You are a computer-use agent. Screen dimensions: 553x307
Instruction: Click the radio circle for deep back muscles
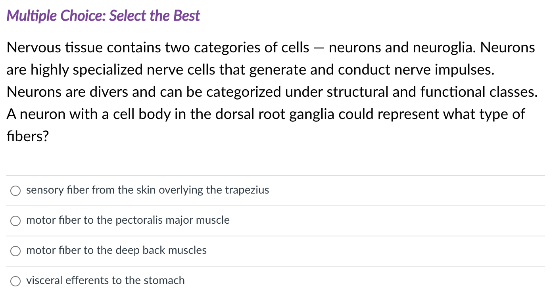(x=15, y=251)
